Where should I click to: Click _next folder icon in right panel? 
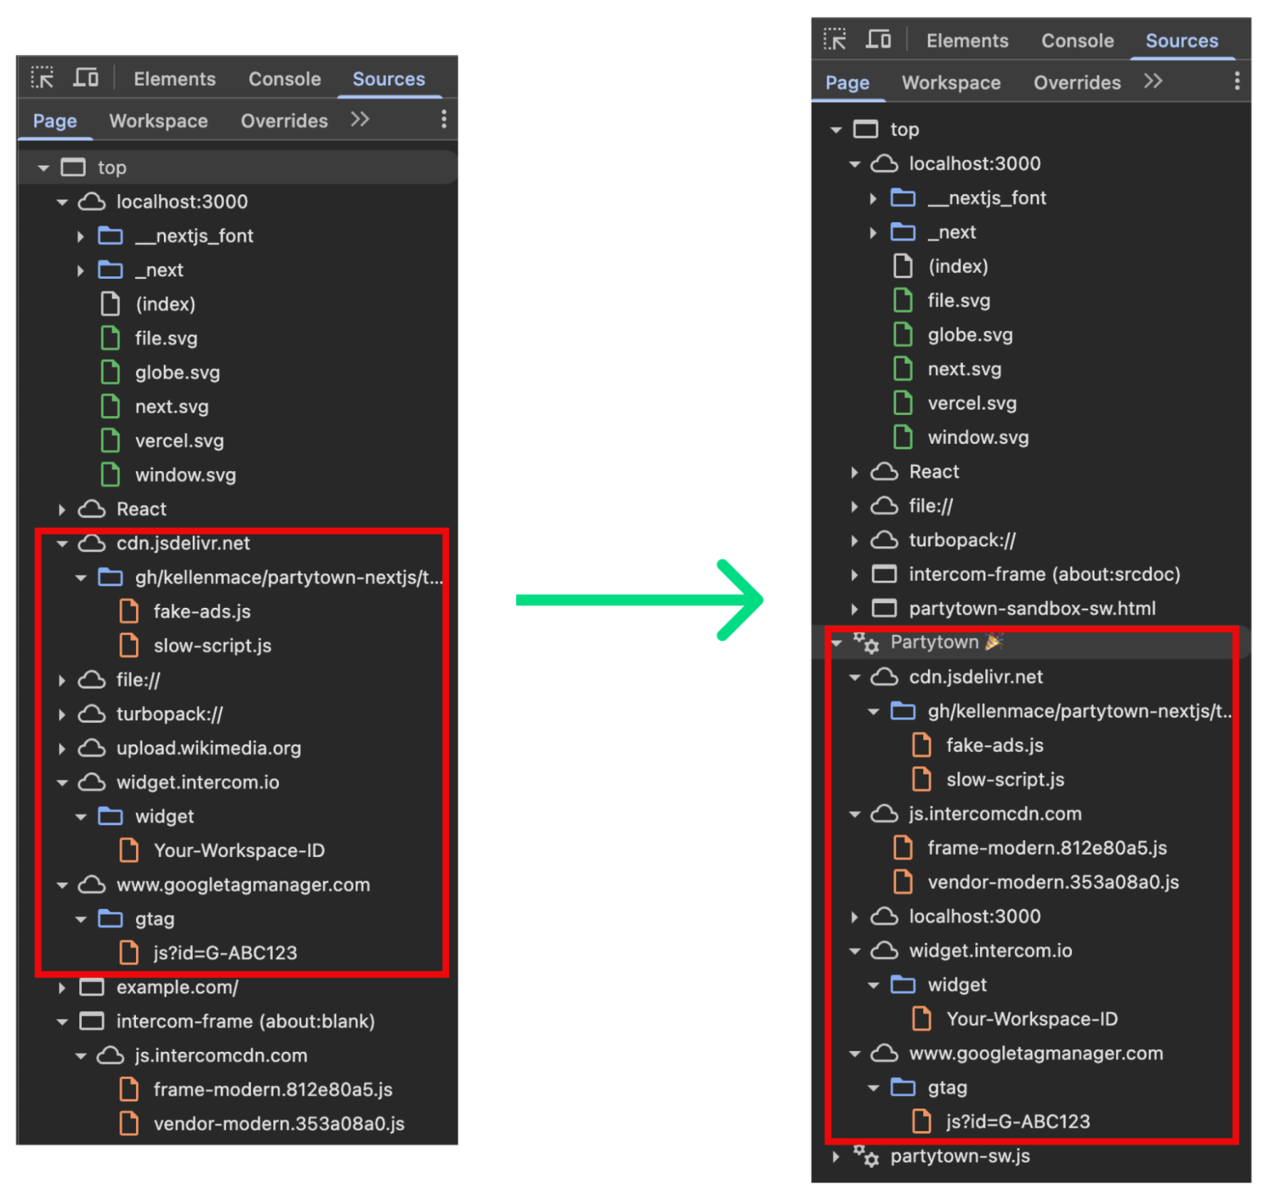[x=903, y=232]
